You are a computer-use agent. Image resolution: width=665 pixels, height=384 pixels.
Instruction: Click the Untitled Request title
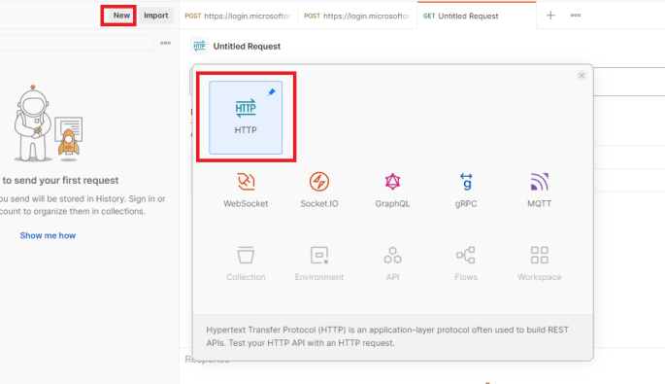(x=247, y=47)
